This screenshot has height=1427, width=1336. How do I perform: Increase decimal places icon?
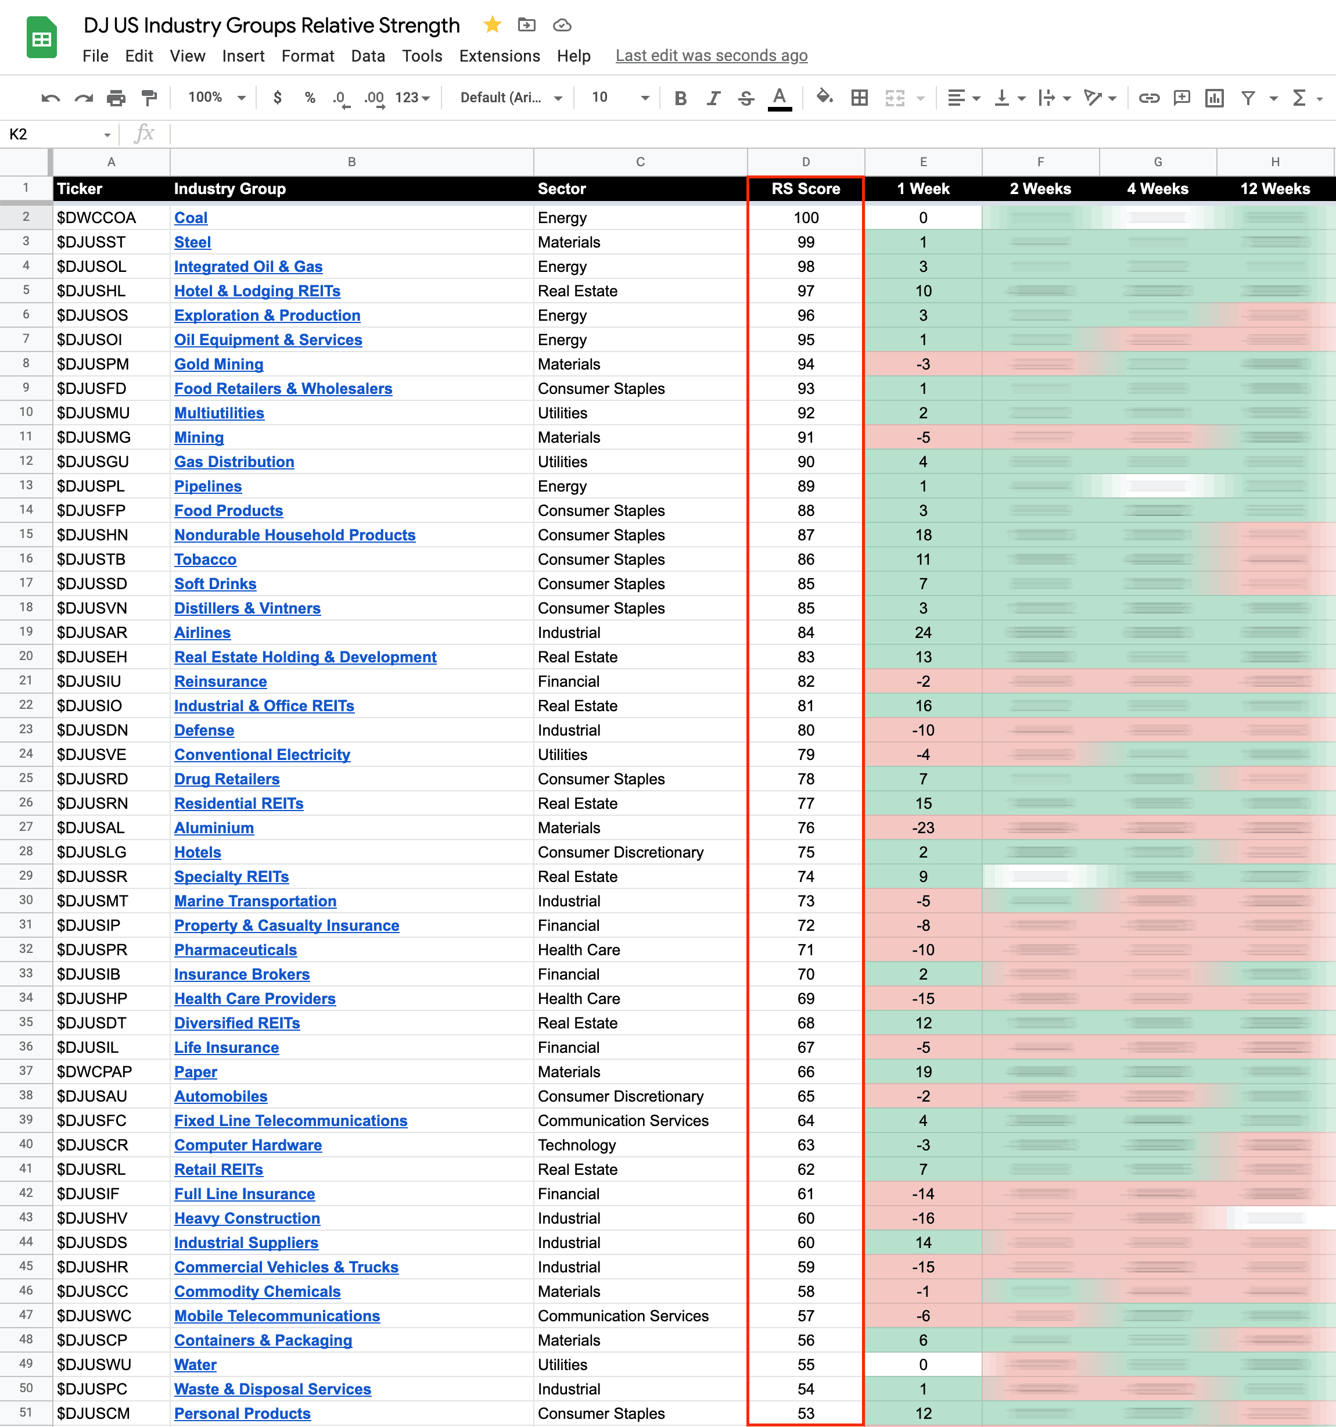(x=374, y=98)
